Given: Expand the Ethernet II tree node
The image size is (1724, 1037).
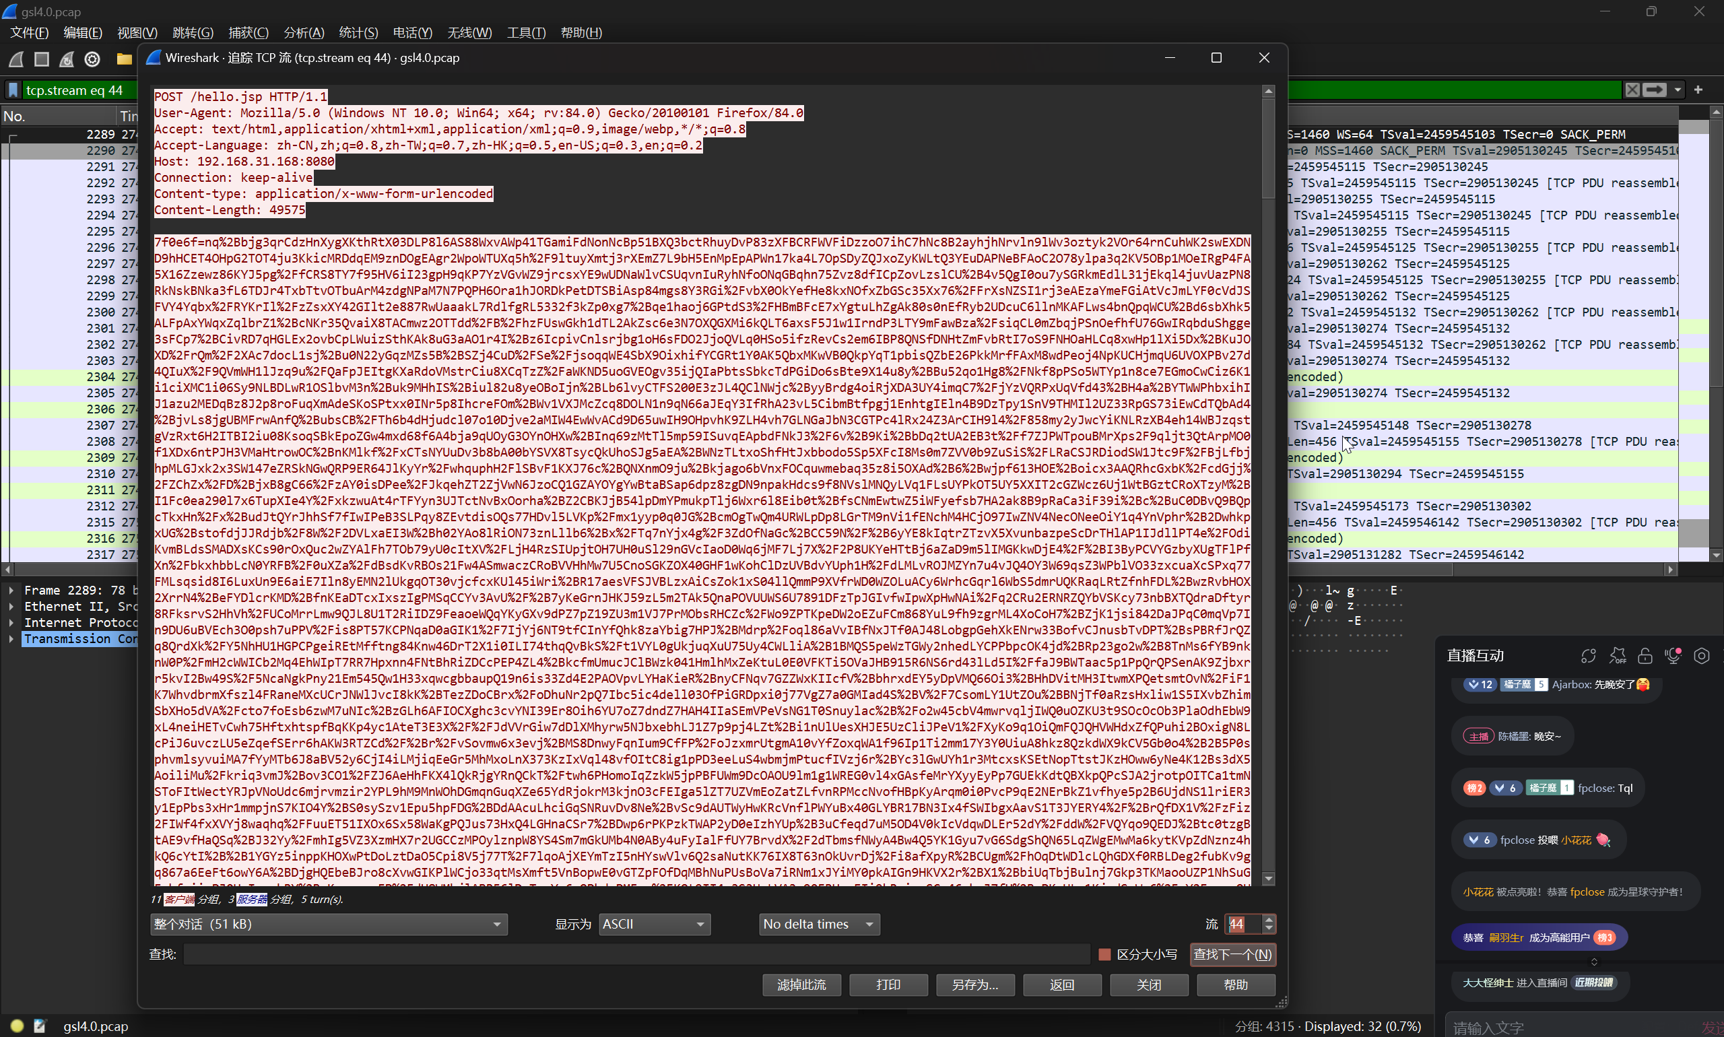Looking at the screenshot, I should (11, 607).
